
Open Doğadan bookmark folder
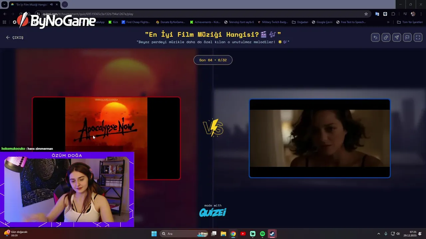coord(300,22)
